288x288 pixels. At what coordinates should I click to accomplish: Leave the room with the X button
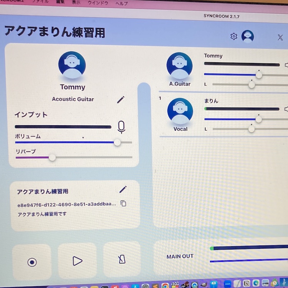coord(280,38)
